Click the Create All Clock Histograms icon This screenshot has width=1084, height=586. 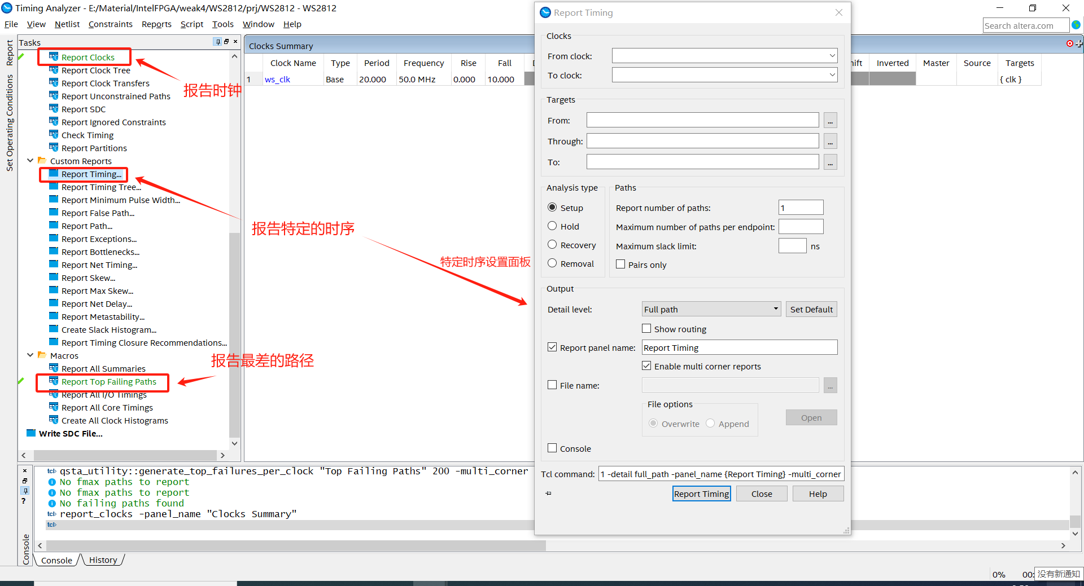[54, 420]
